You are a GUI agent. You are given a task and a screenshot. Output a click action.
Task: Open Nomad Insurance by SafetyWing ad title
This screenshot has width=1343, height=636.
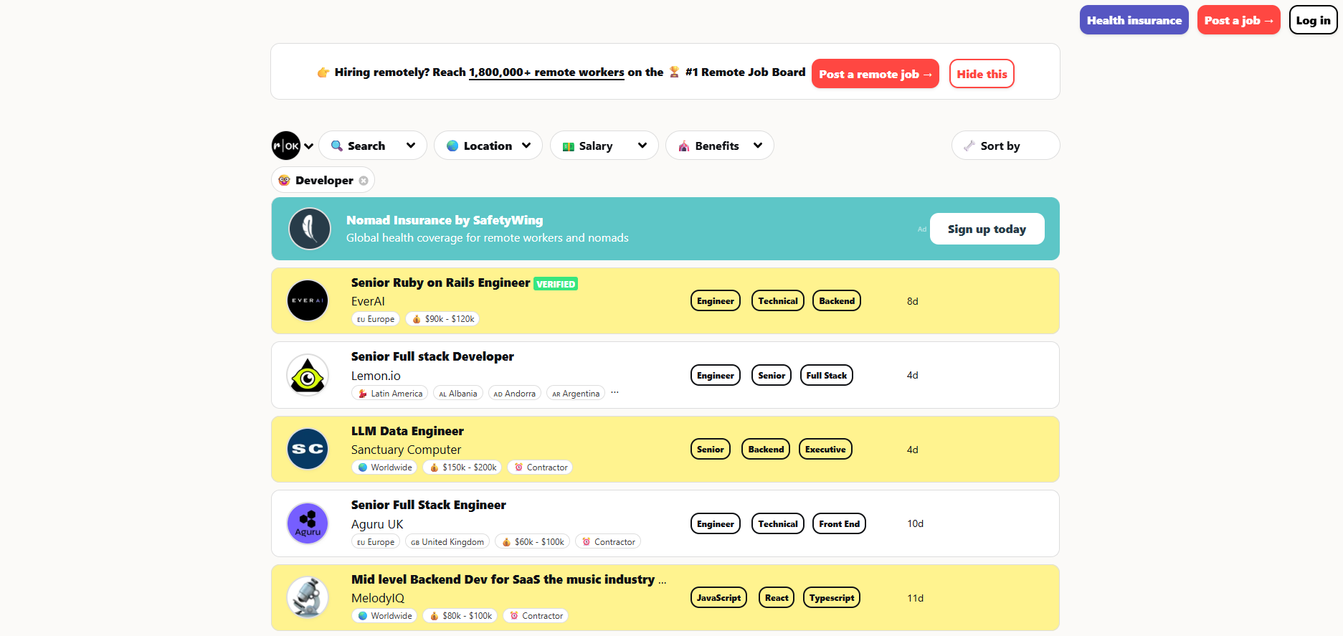(445, 220)
